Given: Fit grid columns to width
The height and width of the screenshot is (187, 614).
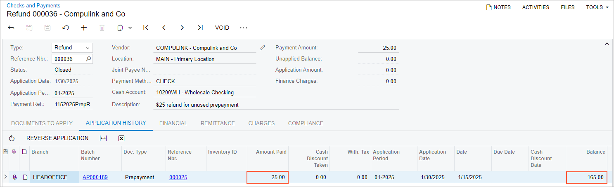Looking at the screenshot, I should (103, 138).
